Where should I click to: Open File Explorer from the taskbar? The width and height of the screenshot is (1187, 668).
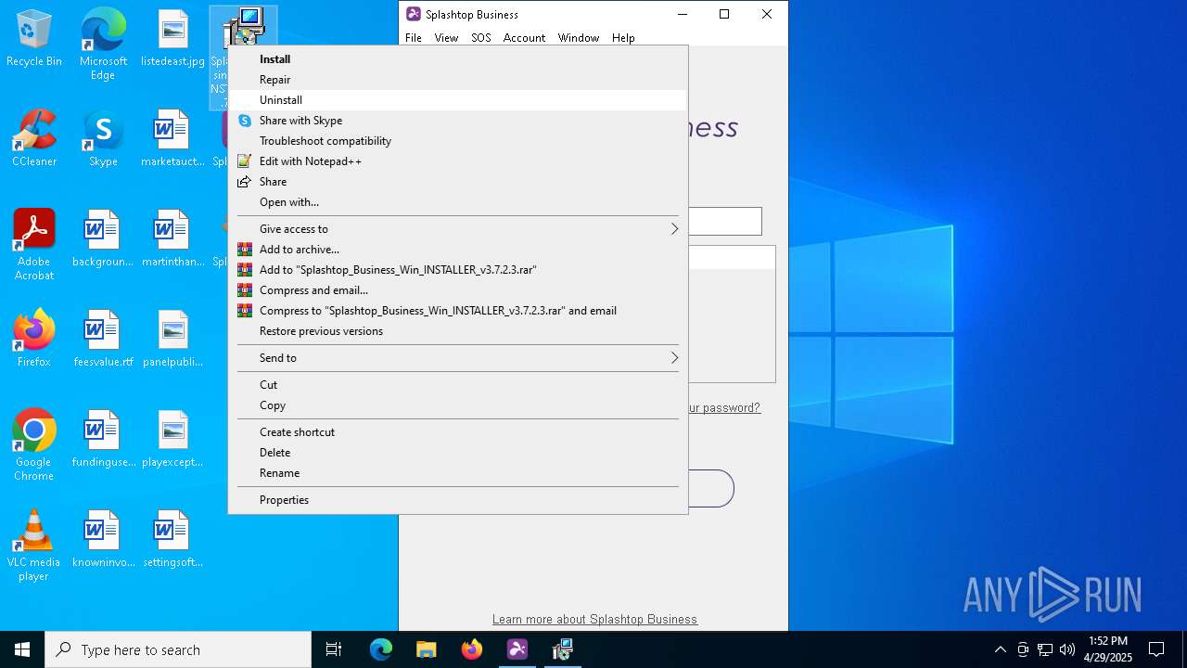pos(427,649)
